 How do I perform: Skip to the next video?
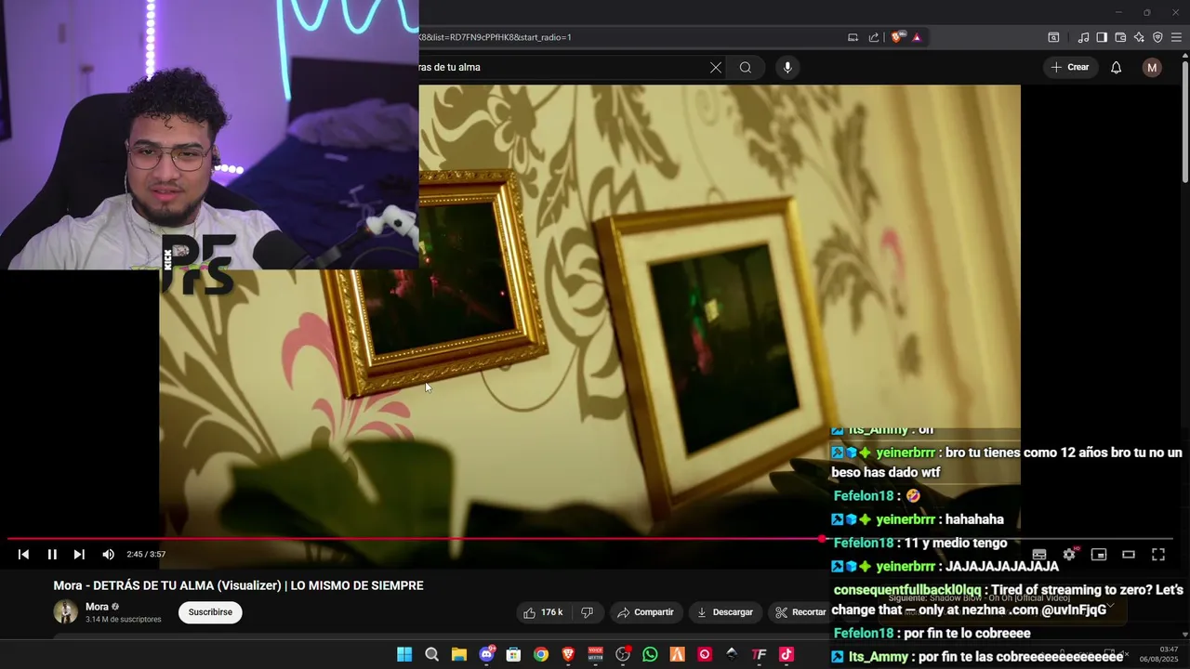79,555
